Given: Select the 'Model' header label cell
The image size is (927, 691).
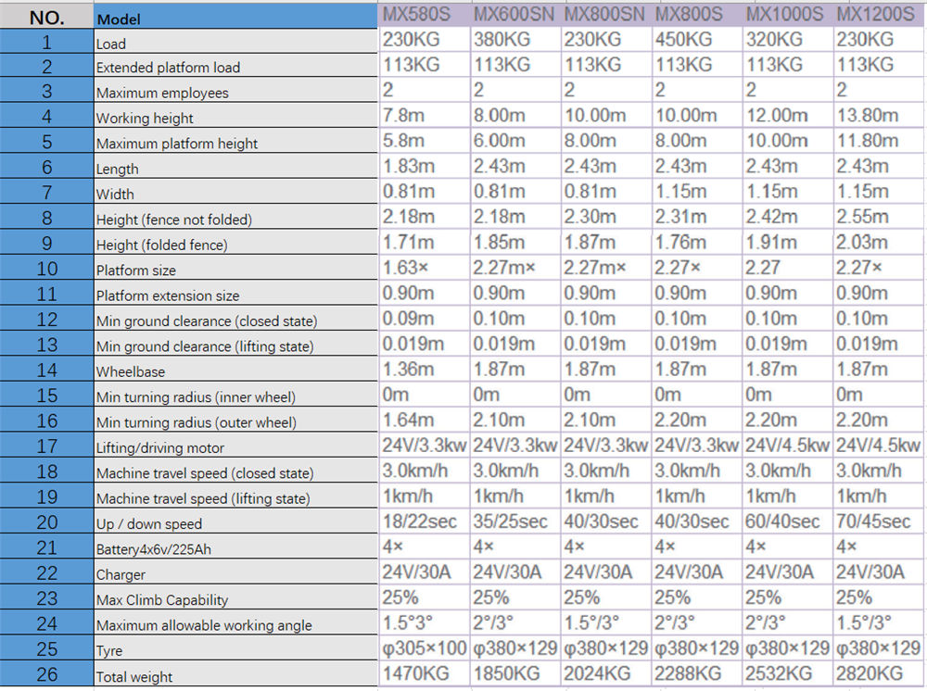Looking at the screenshot, I should (235, 19).
